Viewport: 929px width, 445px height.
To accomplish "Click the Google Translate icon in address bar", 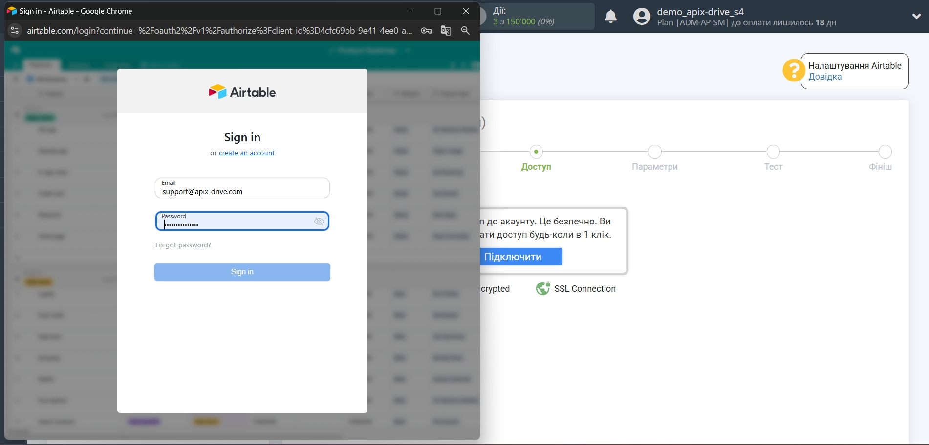I will coord(446,31).
